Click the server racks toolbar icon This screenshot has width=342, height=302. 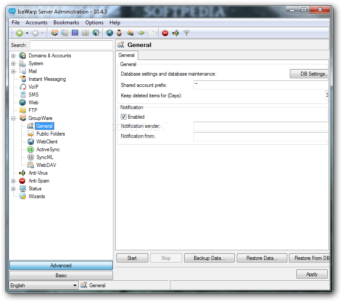85,33
